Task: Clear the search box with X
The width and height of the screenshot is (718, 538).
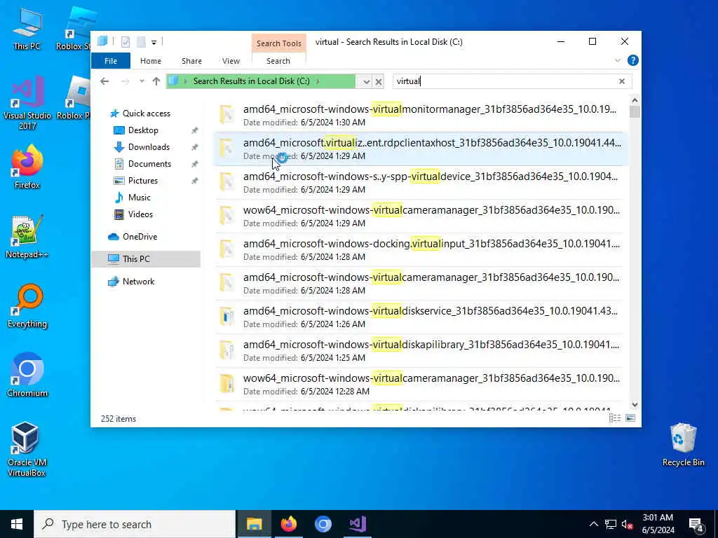Action: click(622, 81)
